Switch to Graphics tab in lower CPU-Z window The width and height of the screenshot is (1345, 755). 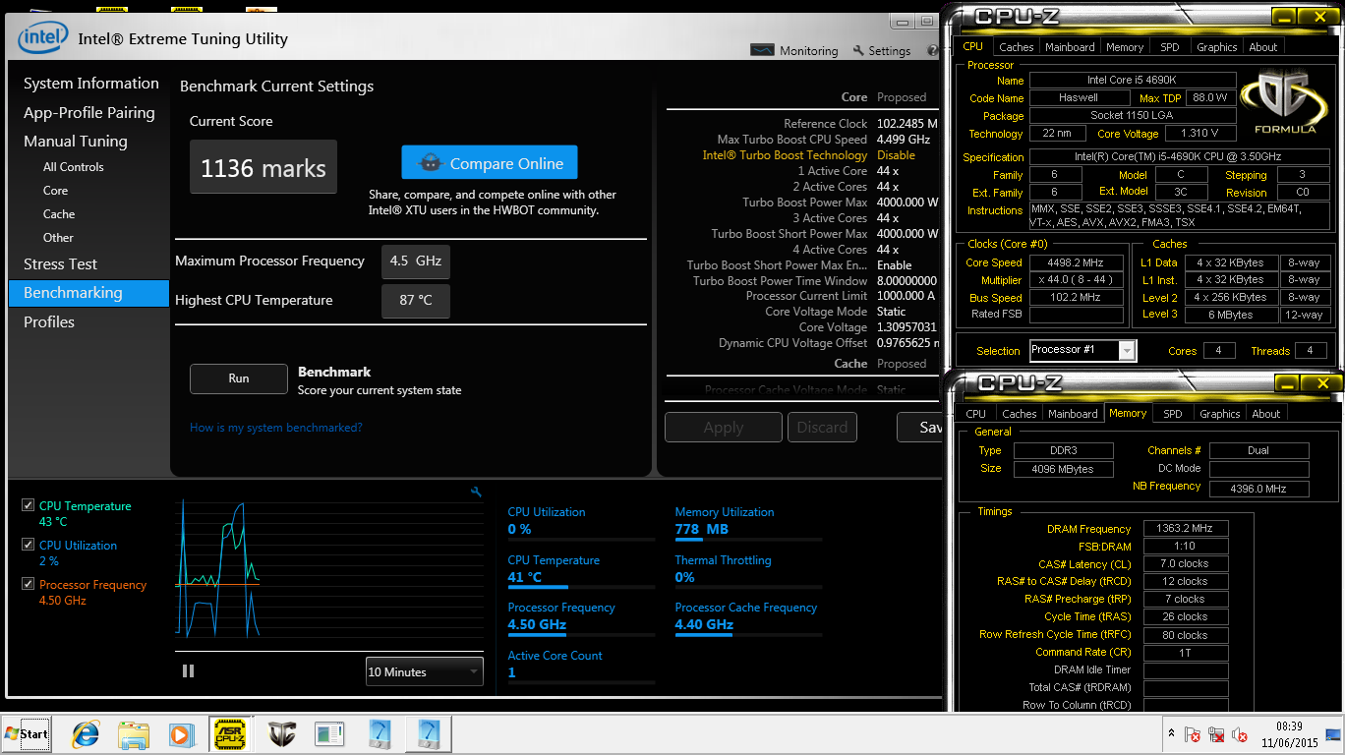pyautogui.click(x=1220, y=414)
